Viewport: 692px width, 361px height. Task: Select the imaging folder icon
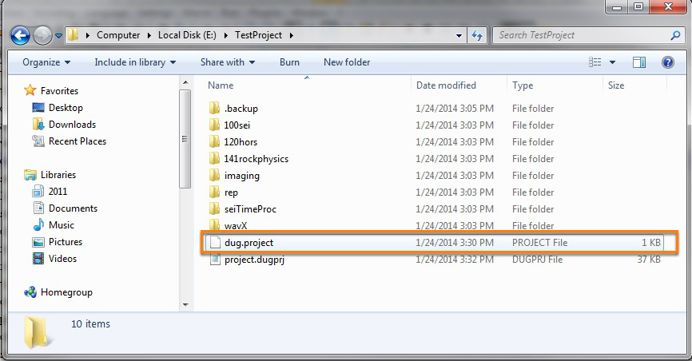point(214,175)
